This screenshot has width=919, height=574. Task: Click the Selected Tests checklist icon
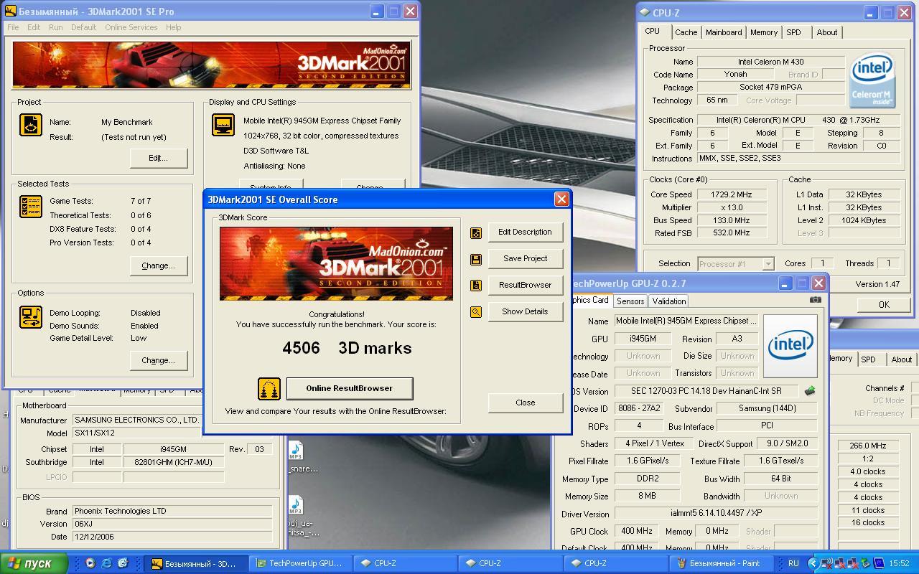[31, 207]
